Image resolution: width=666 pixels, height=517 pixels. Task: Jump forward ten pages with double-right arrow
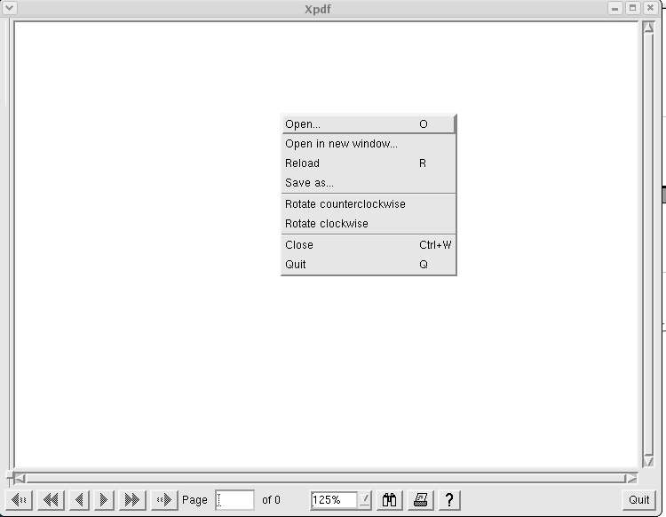click(132, 500)
